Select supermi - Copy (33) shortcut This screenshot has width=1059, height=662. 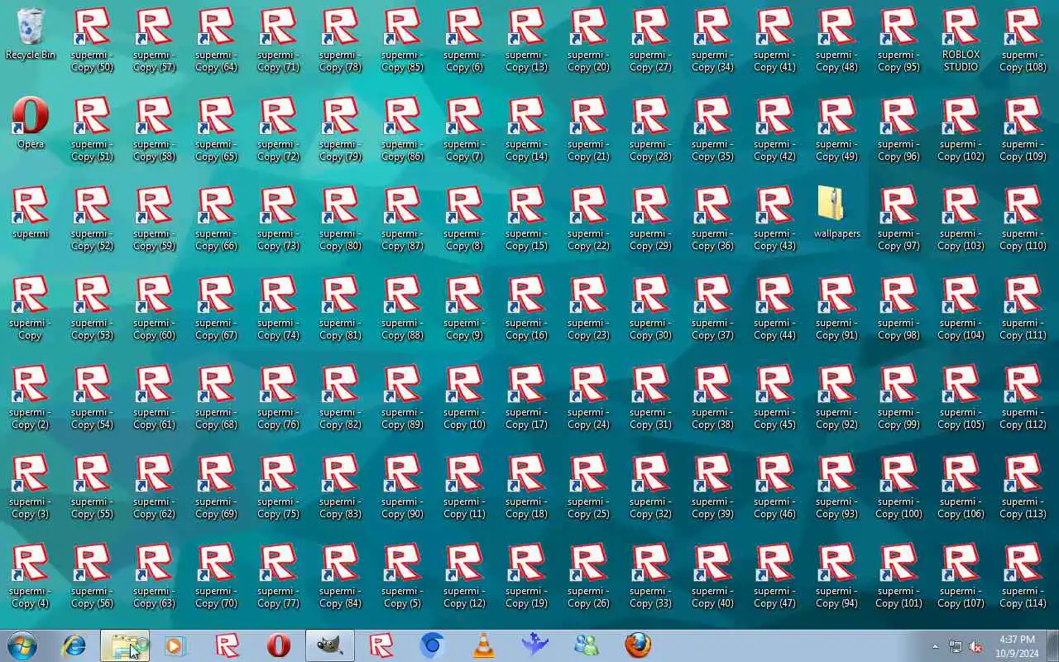coord(651,576)
